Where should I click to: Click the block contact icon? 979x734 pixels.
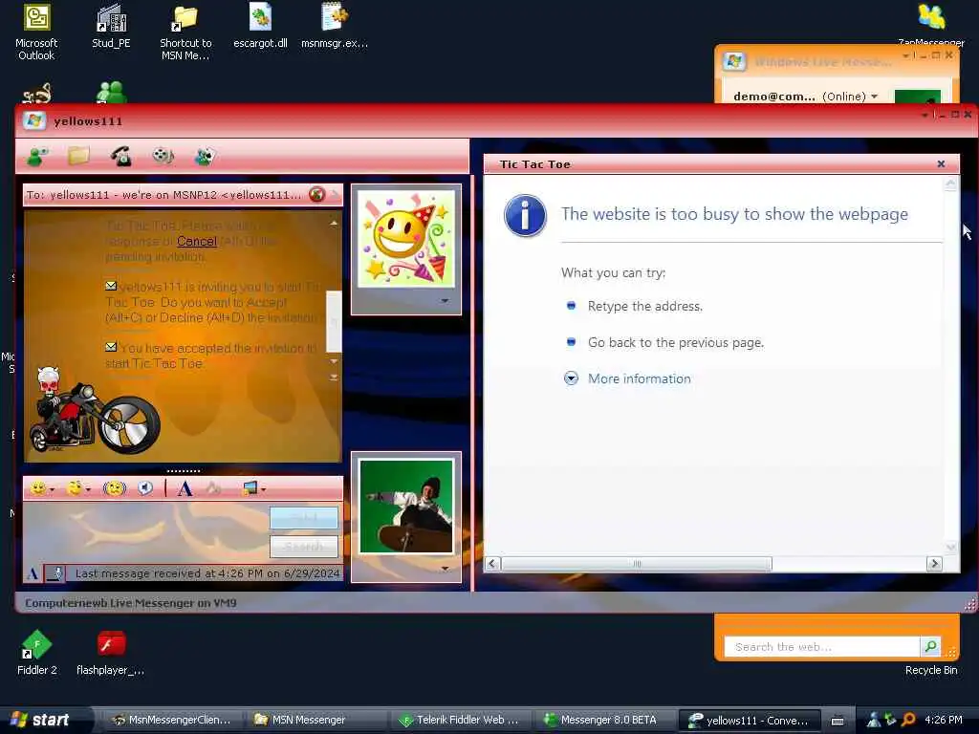click(x=317, y=194)
